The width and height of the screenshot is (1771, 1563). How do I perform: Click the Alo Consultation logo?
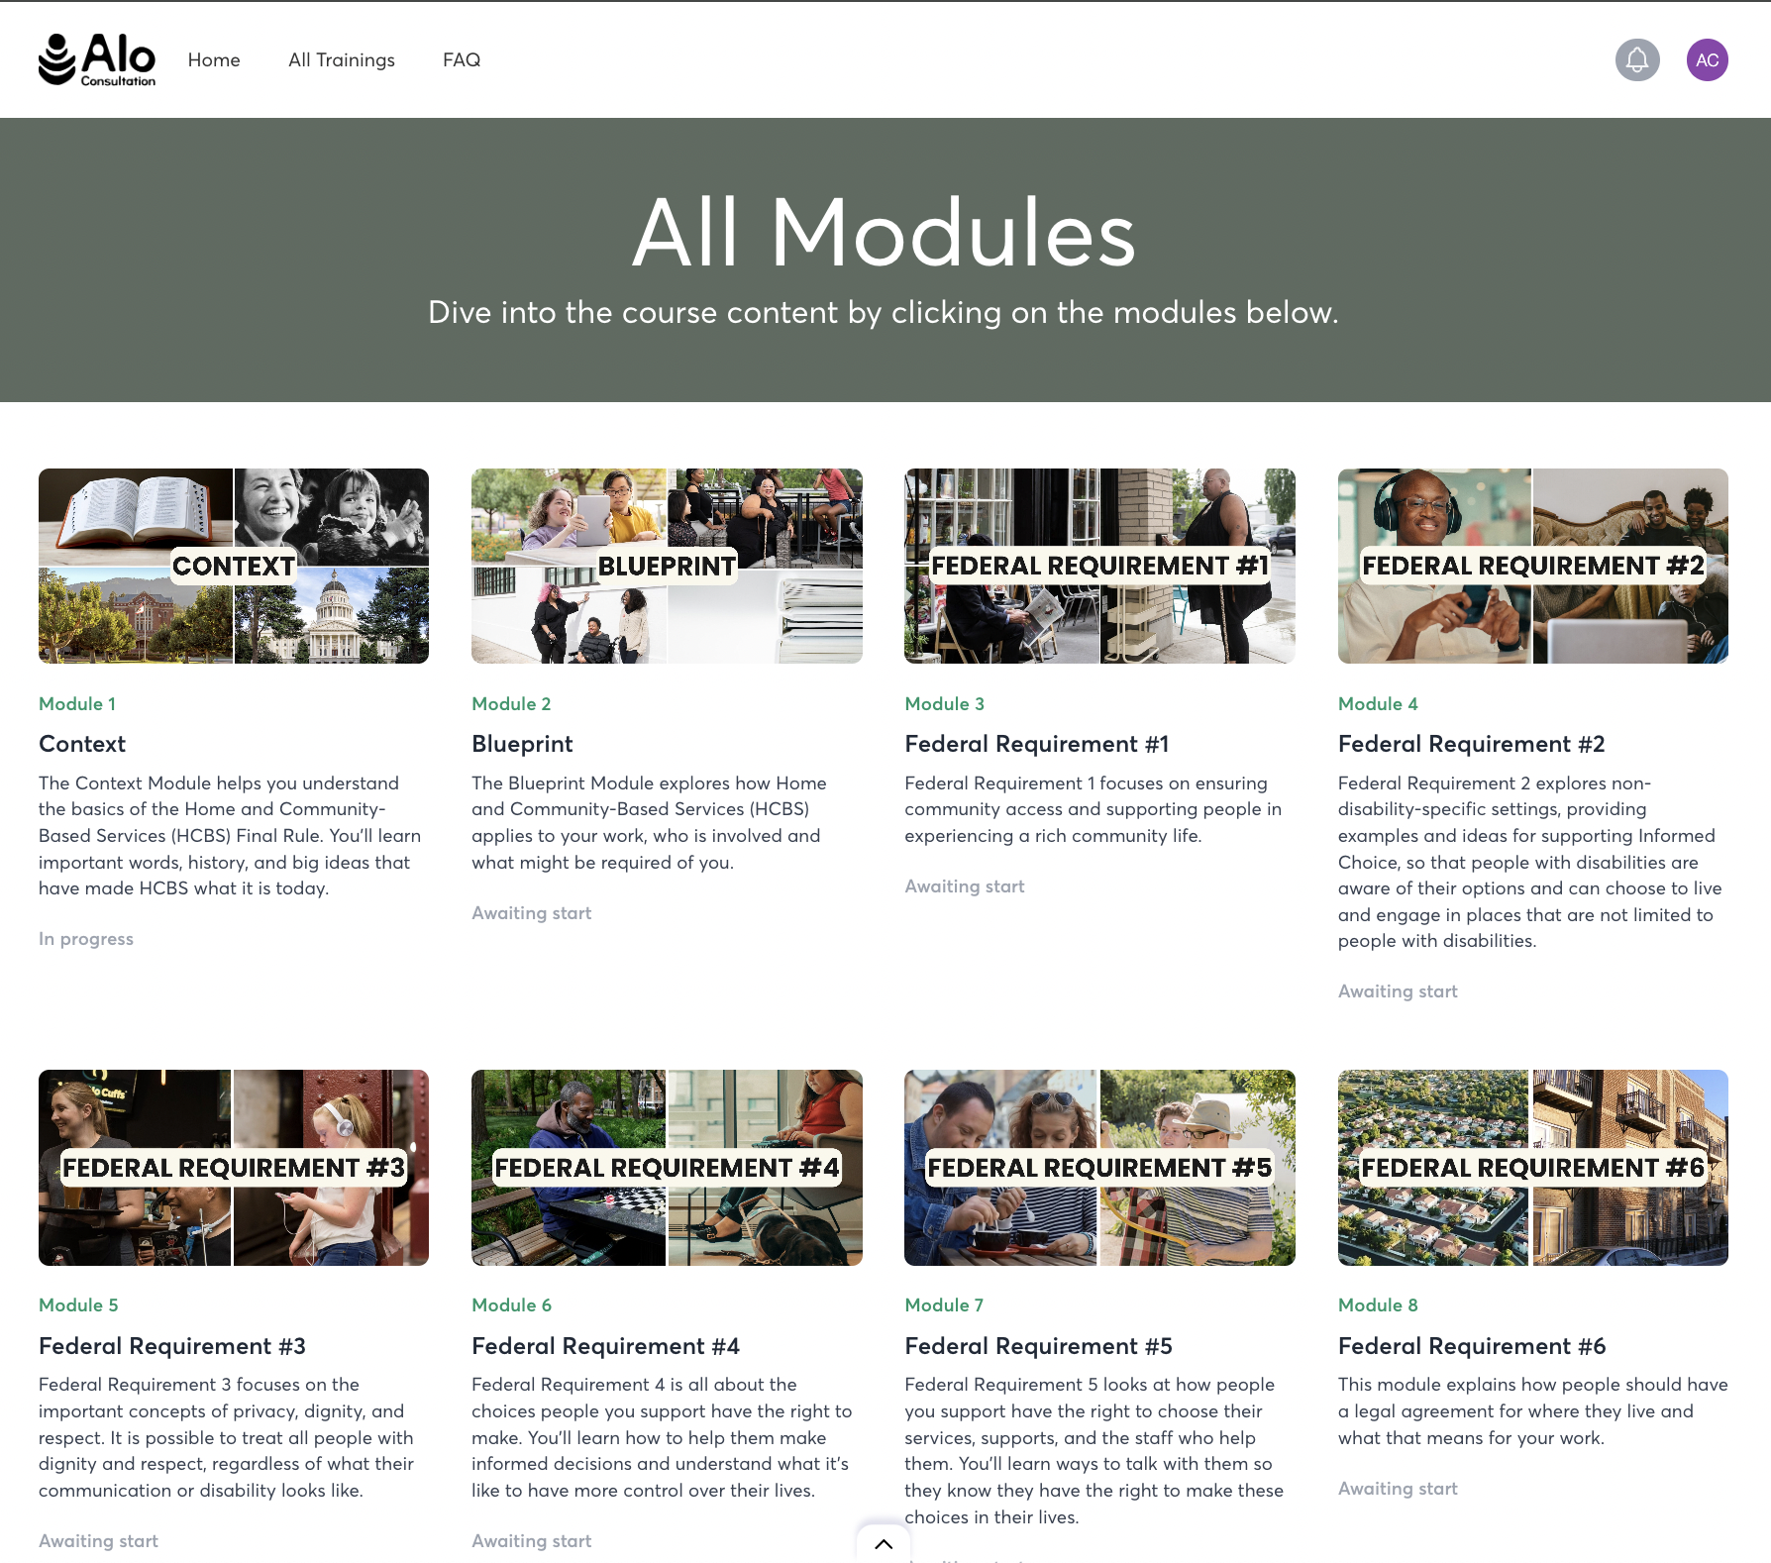point(97,59)
